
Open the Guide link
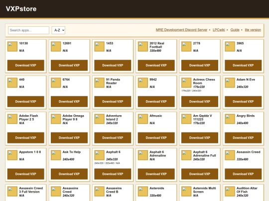[235, 30]
